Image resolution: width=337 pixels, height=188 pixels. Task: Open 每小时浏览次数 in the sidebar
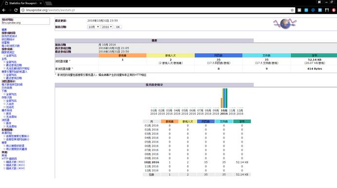[11, 46]
